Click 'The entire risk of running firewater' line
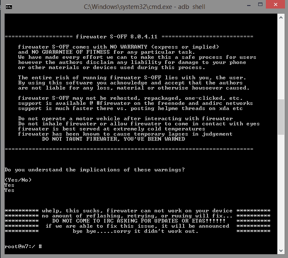 132,78
